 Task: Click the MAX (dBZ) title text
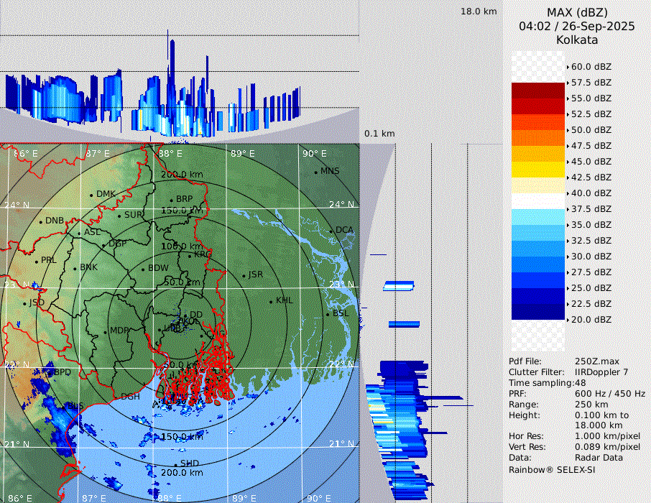(577, 12)
